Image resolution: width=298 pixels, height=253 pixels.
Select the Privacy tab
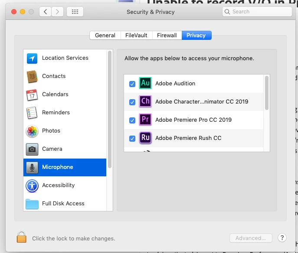click(196, 35)
